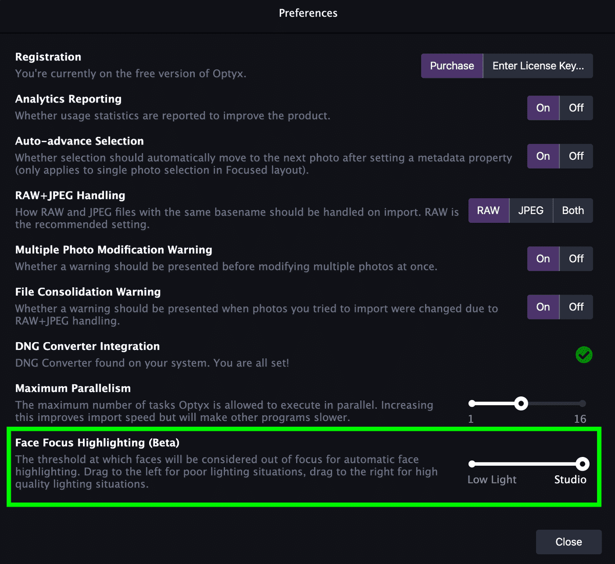
Task: Turn Analytics Reporting on
Action: [x=543, y=108]
